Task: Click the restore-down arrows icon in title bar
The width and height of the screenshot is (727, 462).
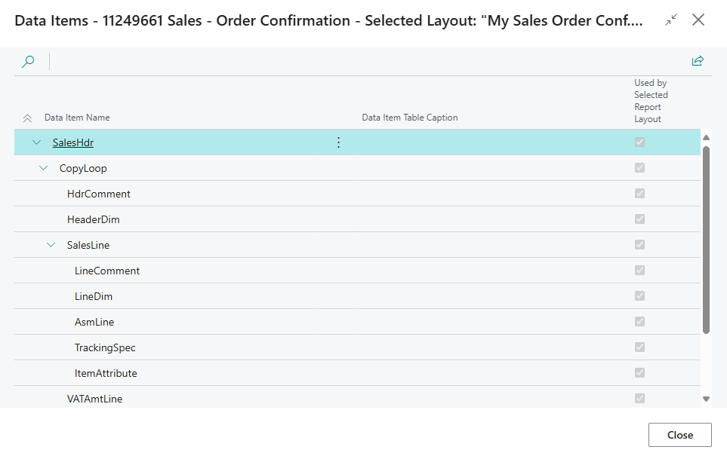Action: [671, 20]
